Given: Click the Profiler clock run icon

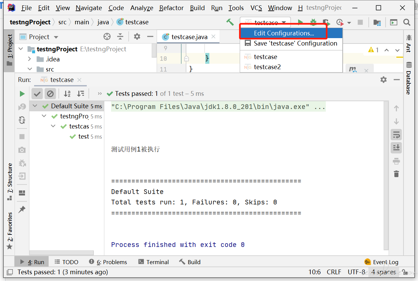Looking at the screenshot, I should pyautogui.click(x=340, y=22).
